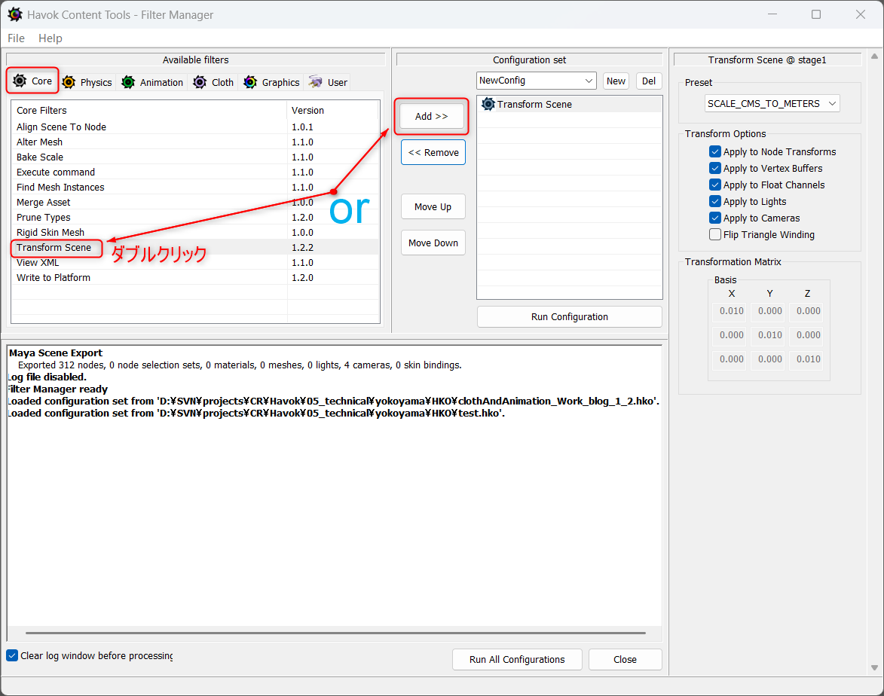Maximize the Filter Manager window
Viewport: 884px width, 696px height.
815,14
